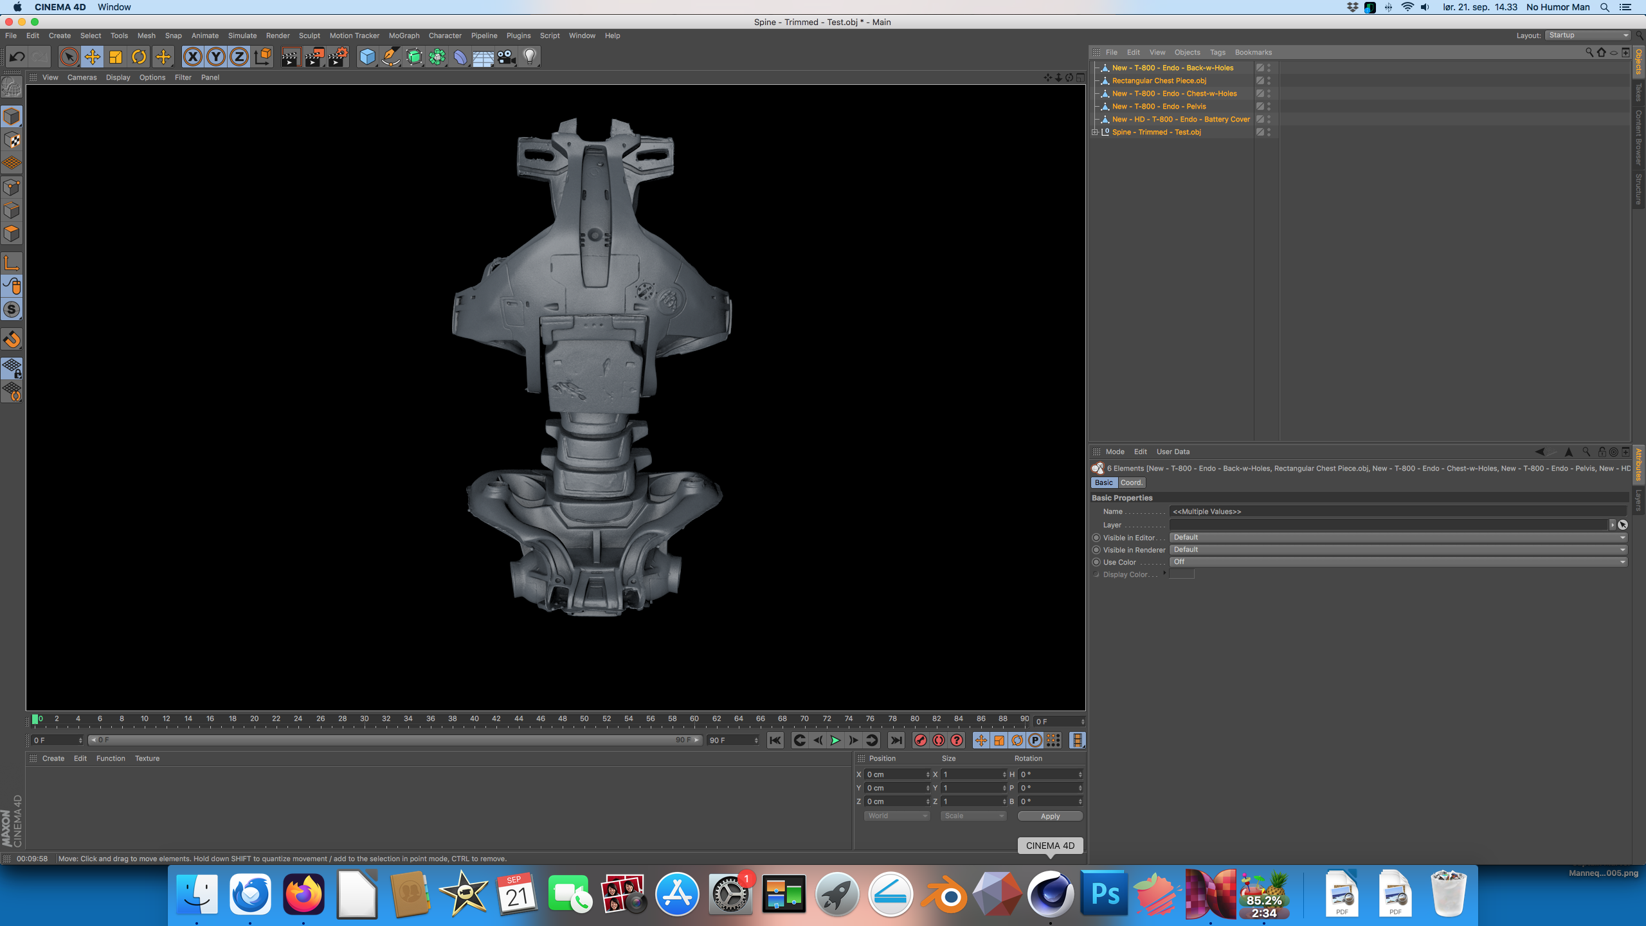Open the Sculpt menu
This screenshot has width=1646, height=926.
coord(309,35)
